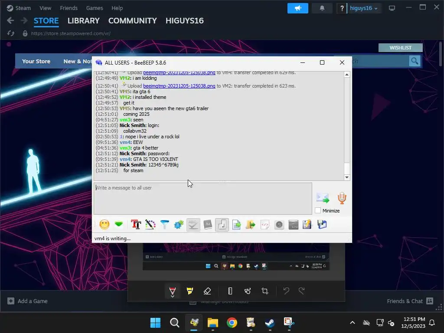Click Your Store in the store nav
Screen dimensions: 444x333
pos(36,61)
